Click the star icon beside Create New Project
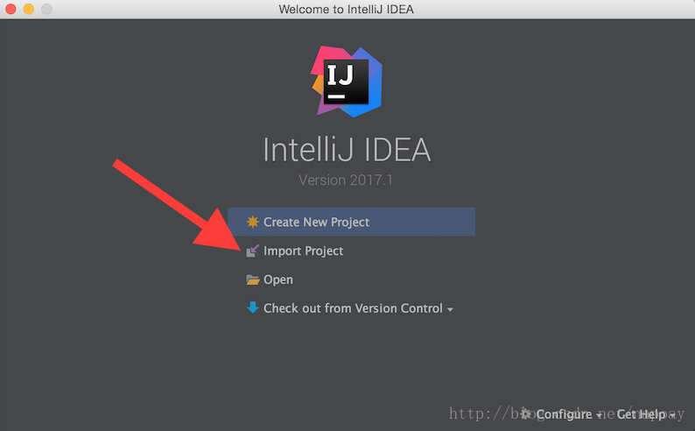This screenshot has width=695, height=431. coord(252,222)
